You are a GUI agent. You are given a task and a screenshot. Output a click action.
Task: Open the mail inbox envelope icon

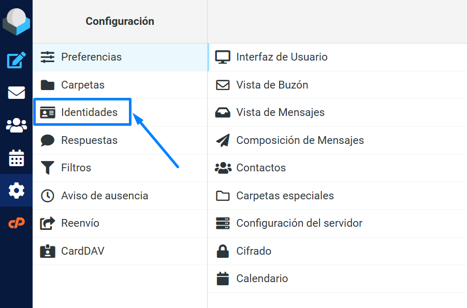16,93
